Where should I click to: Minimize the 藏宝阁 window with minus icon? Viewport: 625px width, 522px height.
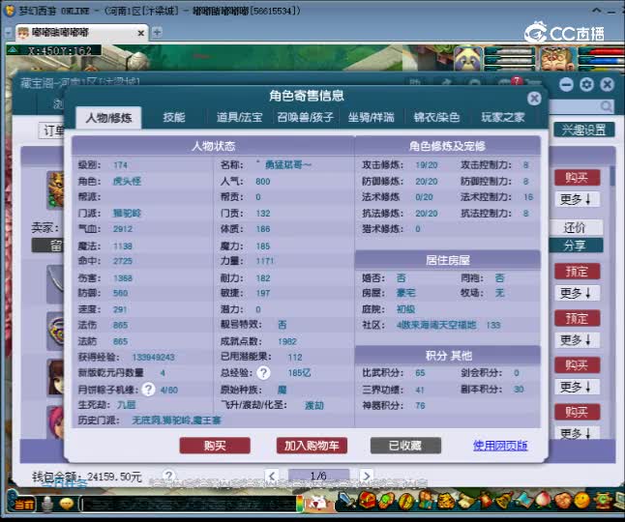coord(566,84)
